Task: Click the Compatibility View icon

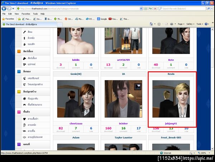Action: 145,9
